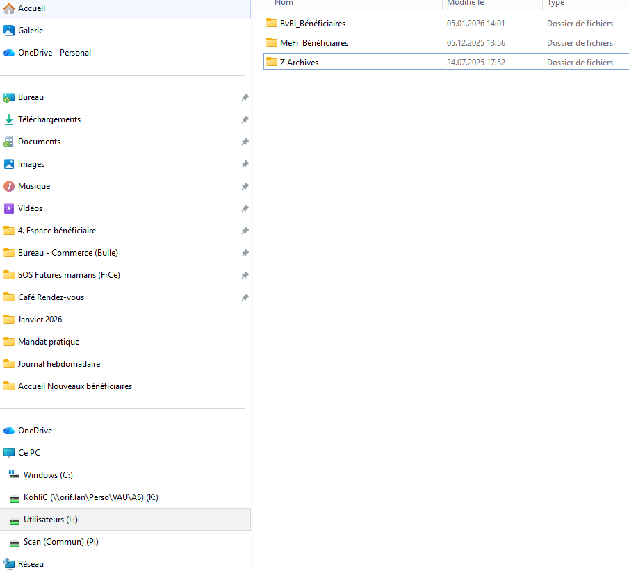The width and height of the screenshot is (629, 571).
Task: Click the Musique icon in the navigation pane
Action: point(9,186)
